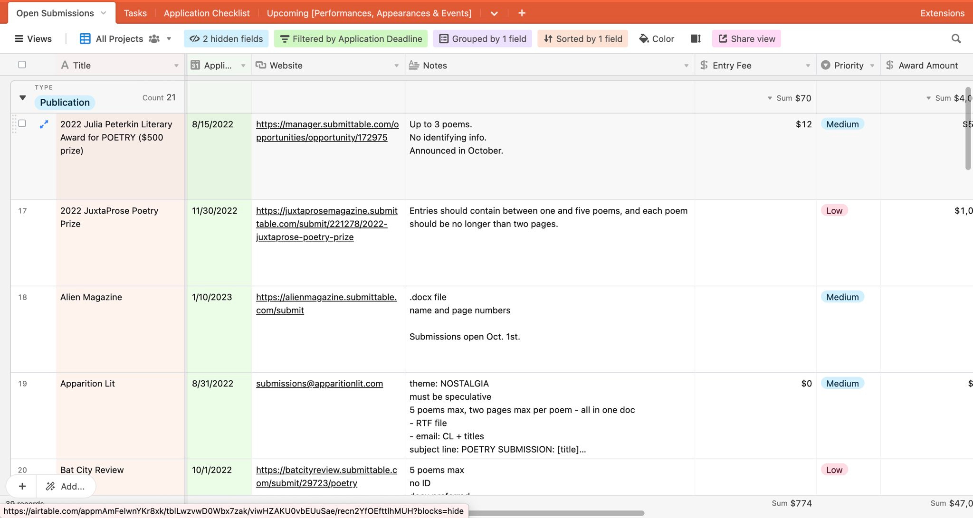Click the Share view button
This screenshot has width=973, height=518.
(746, 38)
